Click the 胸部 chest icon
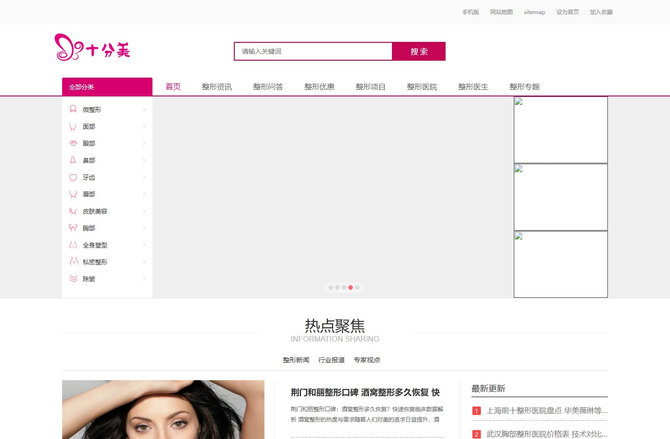Image resolution: width=670 pixels, height=439 pixels. pos(73,228)
